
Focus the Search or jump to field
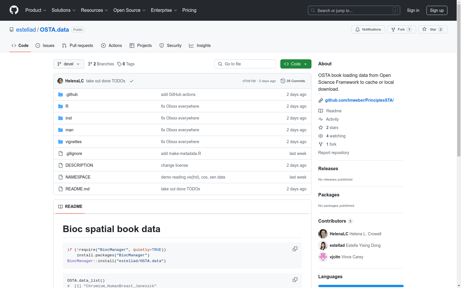coord(354,10)
